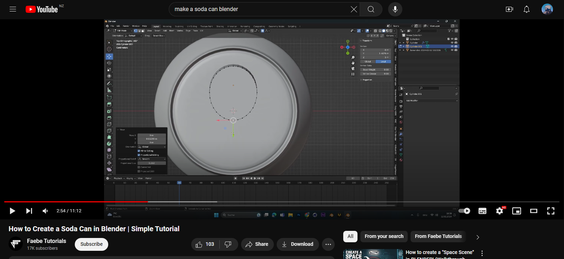Switch to the UV Editing workspace tab

(192, 26)
